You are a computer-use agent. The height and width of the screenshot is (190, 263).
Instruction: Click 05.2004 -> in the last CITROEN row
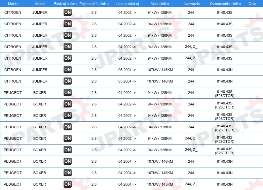click(x=127, y=81)
